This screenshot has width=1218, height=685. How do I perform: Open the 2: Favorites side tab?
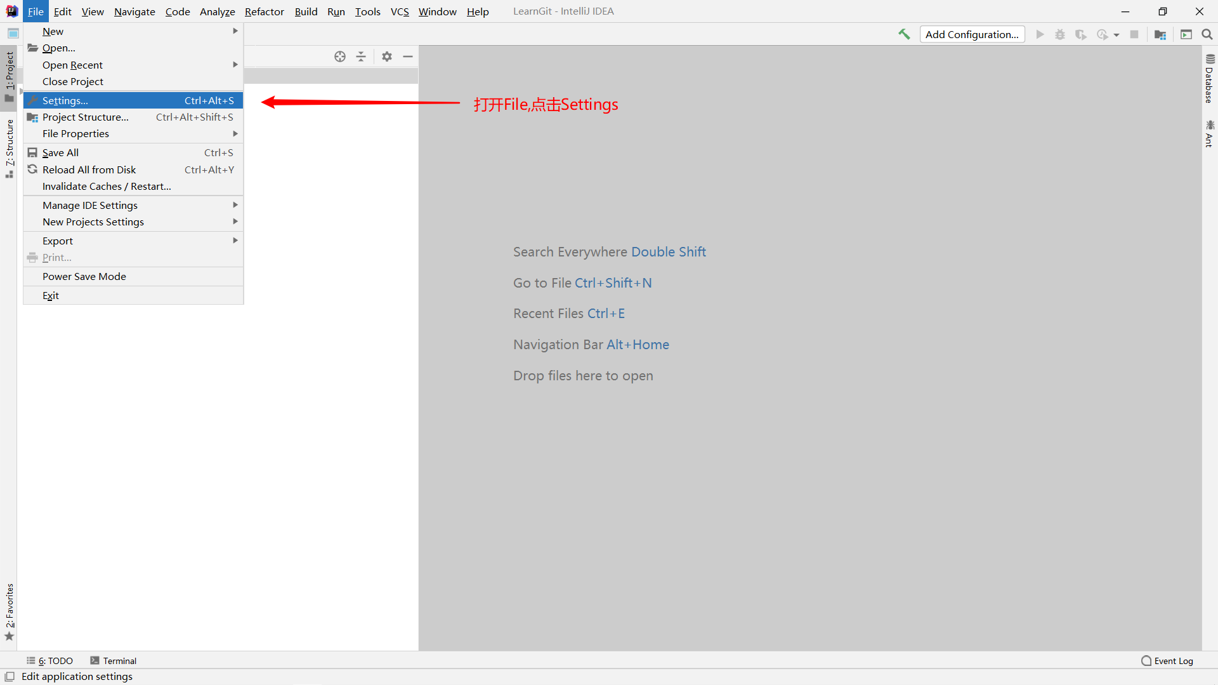(9, 612)
